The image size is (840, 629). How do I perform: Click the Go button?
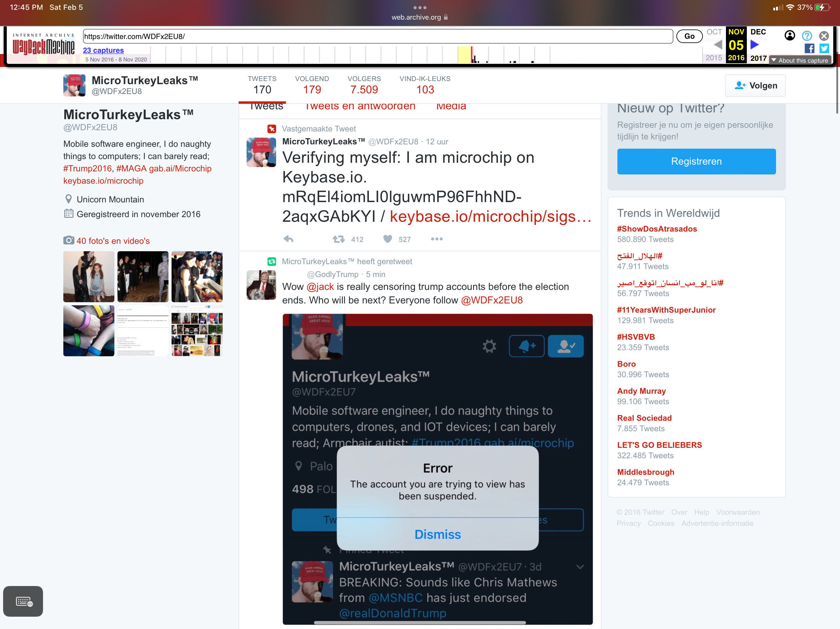[x=689, y=36]
